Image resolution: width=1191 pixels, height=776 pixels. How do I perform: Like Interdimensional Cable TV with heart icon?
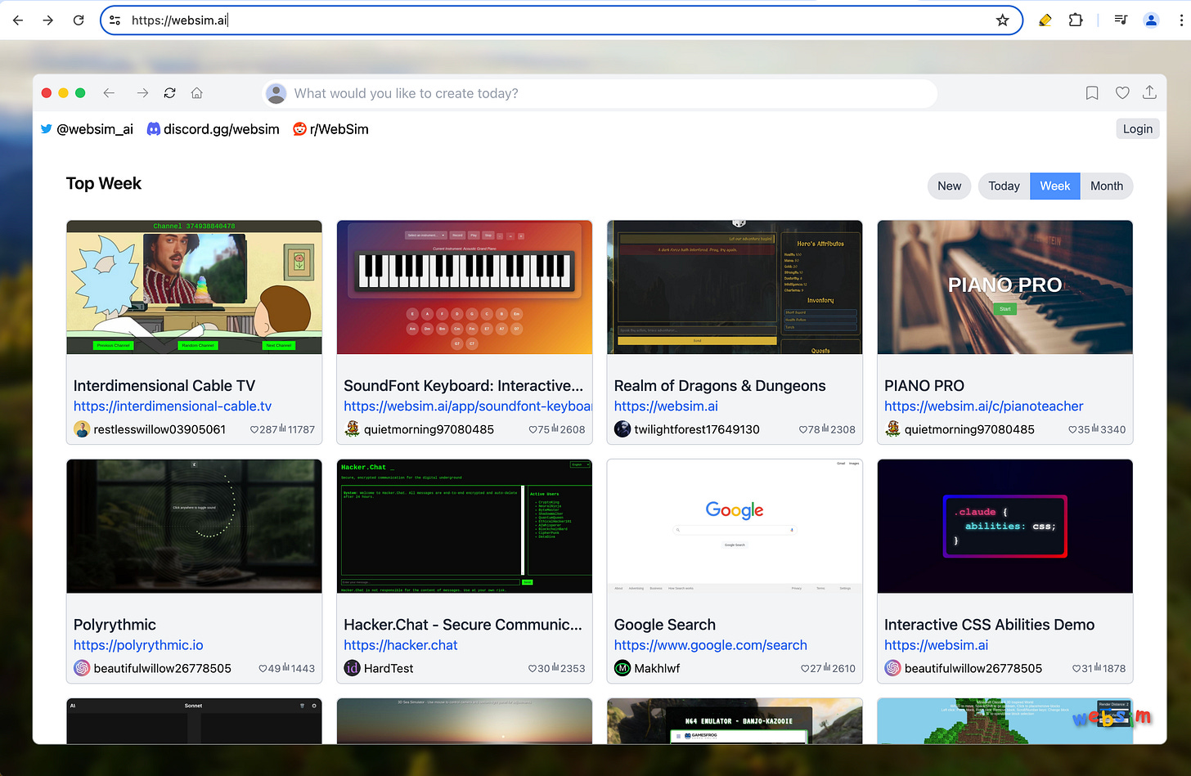click(x=254, y=429)
